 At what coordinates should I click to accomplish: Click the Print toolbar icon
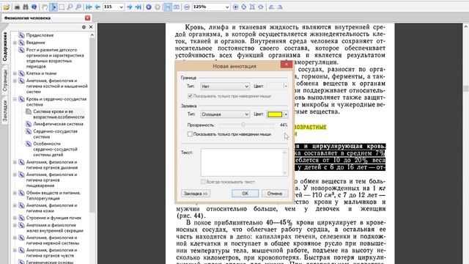point(18,7)
